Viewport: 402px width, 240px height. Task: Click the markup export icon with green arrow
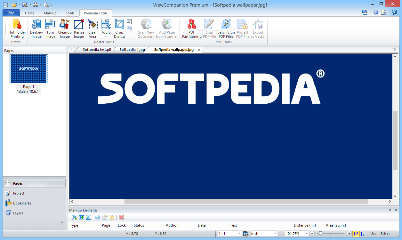coord(81,217)
